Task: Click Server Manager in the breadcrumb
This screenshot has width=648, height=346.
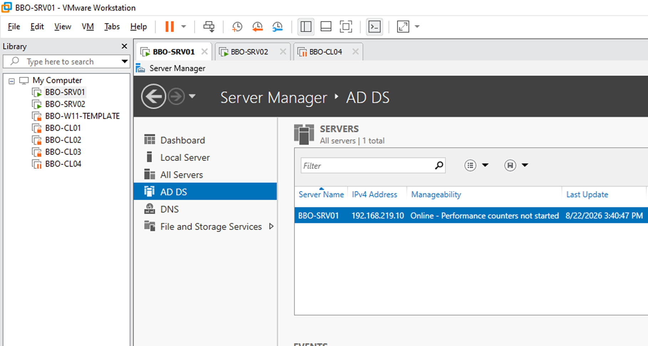Action: click(x=274, y=98)
